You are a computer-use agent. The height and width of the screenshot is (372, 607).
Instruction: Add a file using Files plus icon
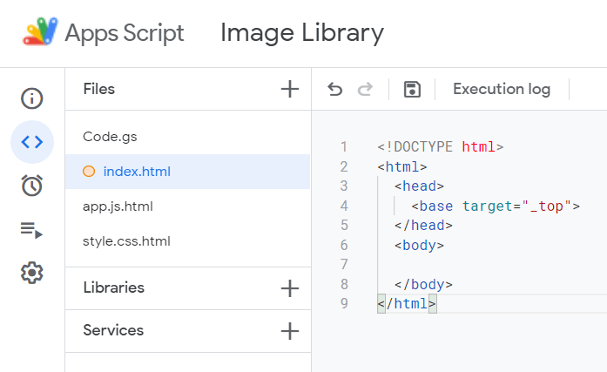click(289, 89)
